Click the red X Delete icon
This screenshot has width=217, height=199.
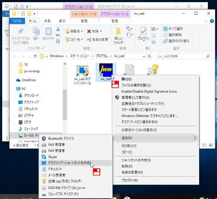pos(89,31)
